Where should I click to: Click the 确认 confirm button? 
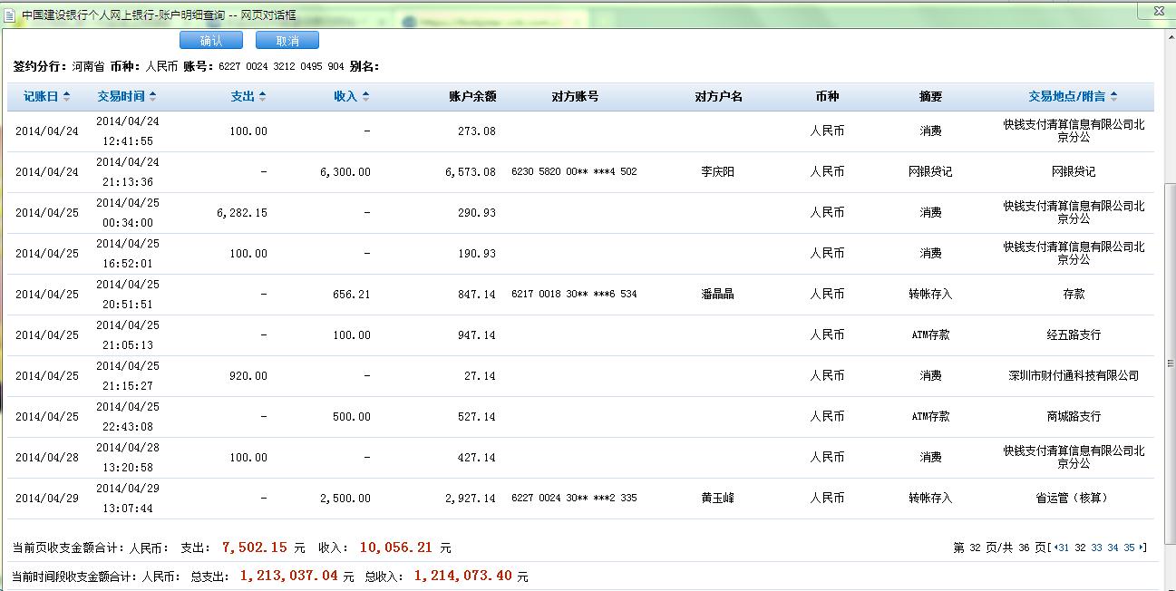(211, 41)
